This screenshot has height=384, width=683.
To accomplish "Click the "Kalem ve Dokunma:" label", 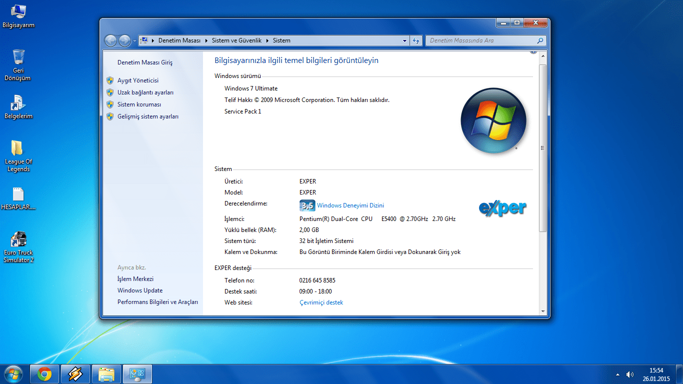I will (251, 252).
